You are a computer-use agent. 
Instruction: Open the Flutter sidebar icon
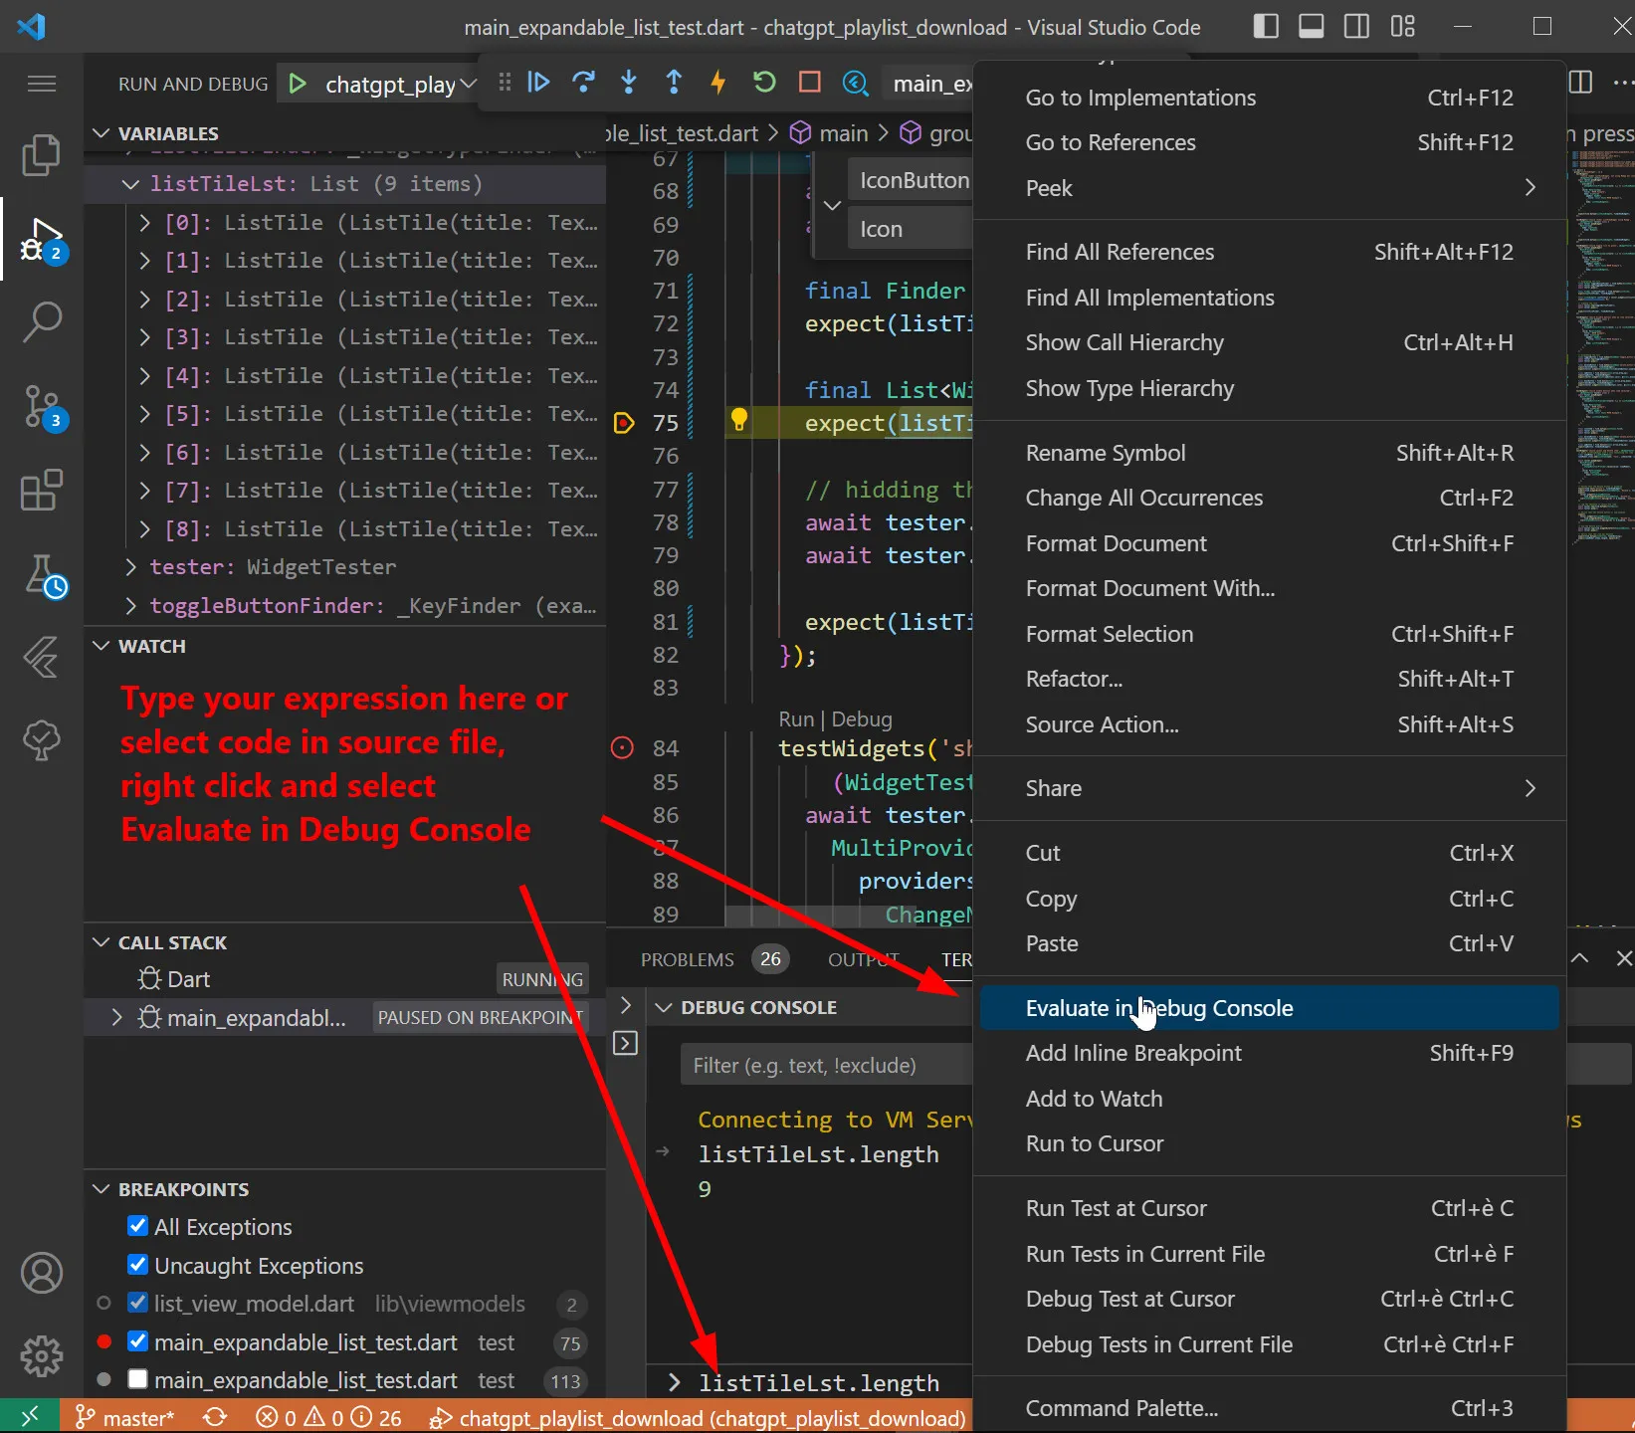(x=41, y=658)
